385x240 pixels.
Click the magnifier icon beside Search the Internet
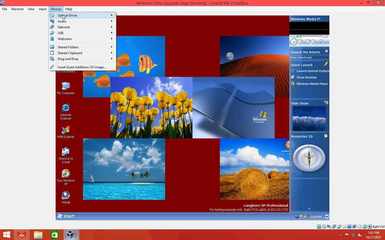point(326,51)
